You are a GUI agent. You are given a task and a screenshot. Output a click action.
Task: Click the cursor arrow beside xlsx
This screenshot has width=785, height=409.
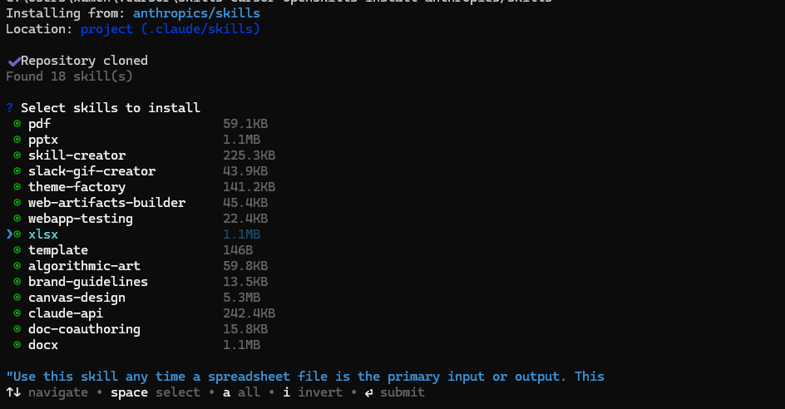(9, 234)
